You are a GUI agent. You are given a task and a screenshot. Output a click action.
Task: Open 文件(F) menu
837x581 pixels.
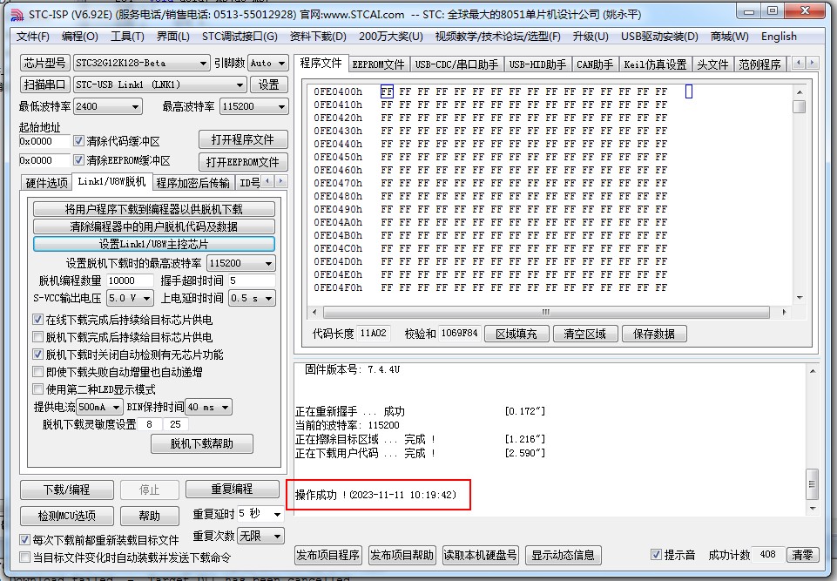[32, 37]
